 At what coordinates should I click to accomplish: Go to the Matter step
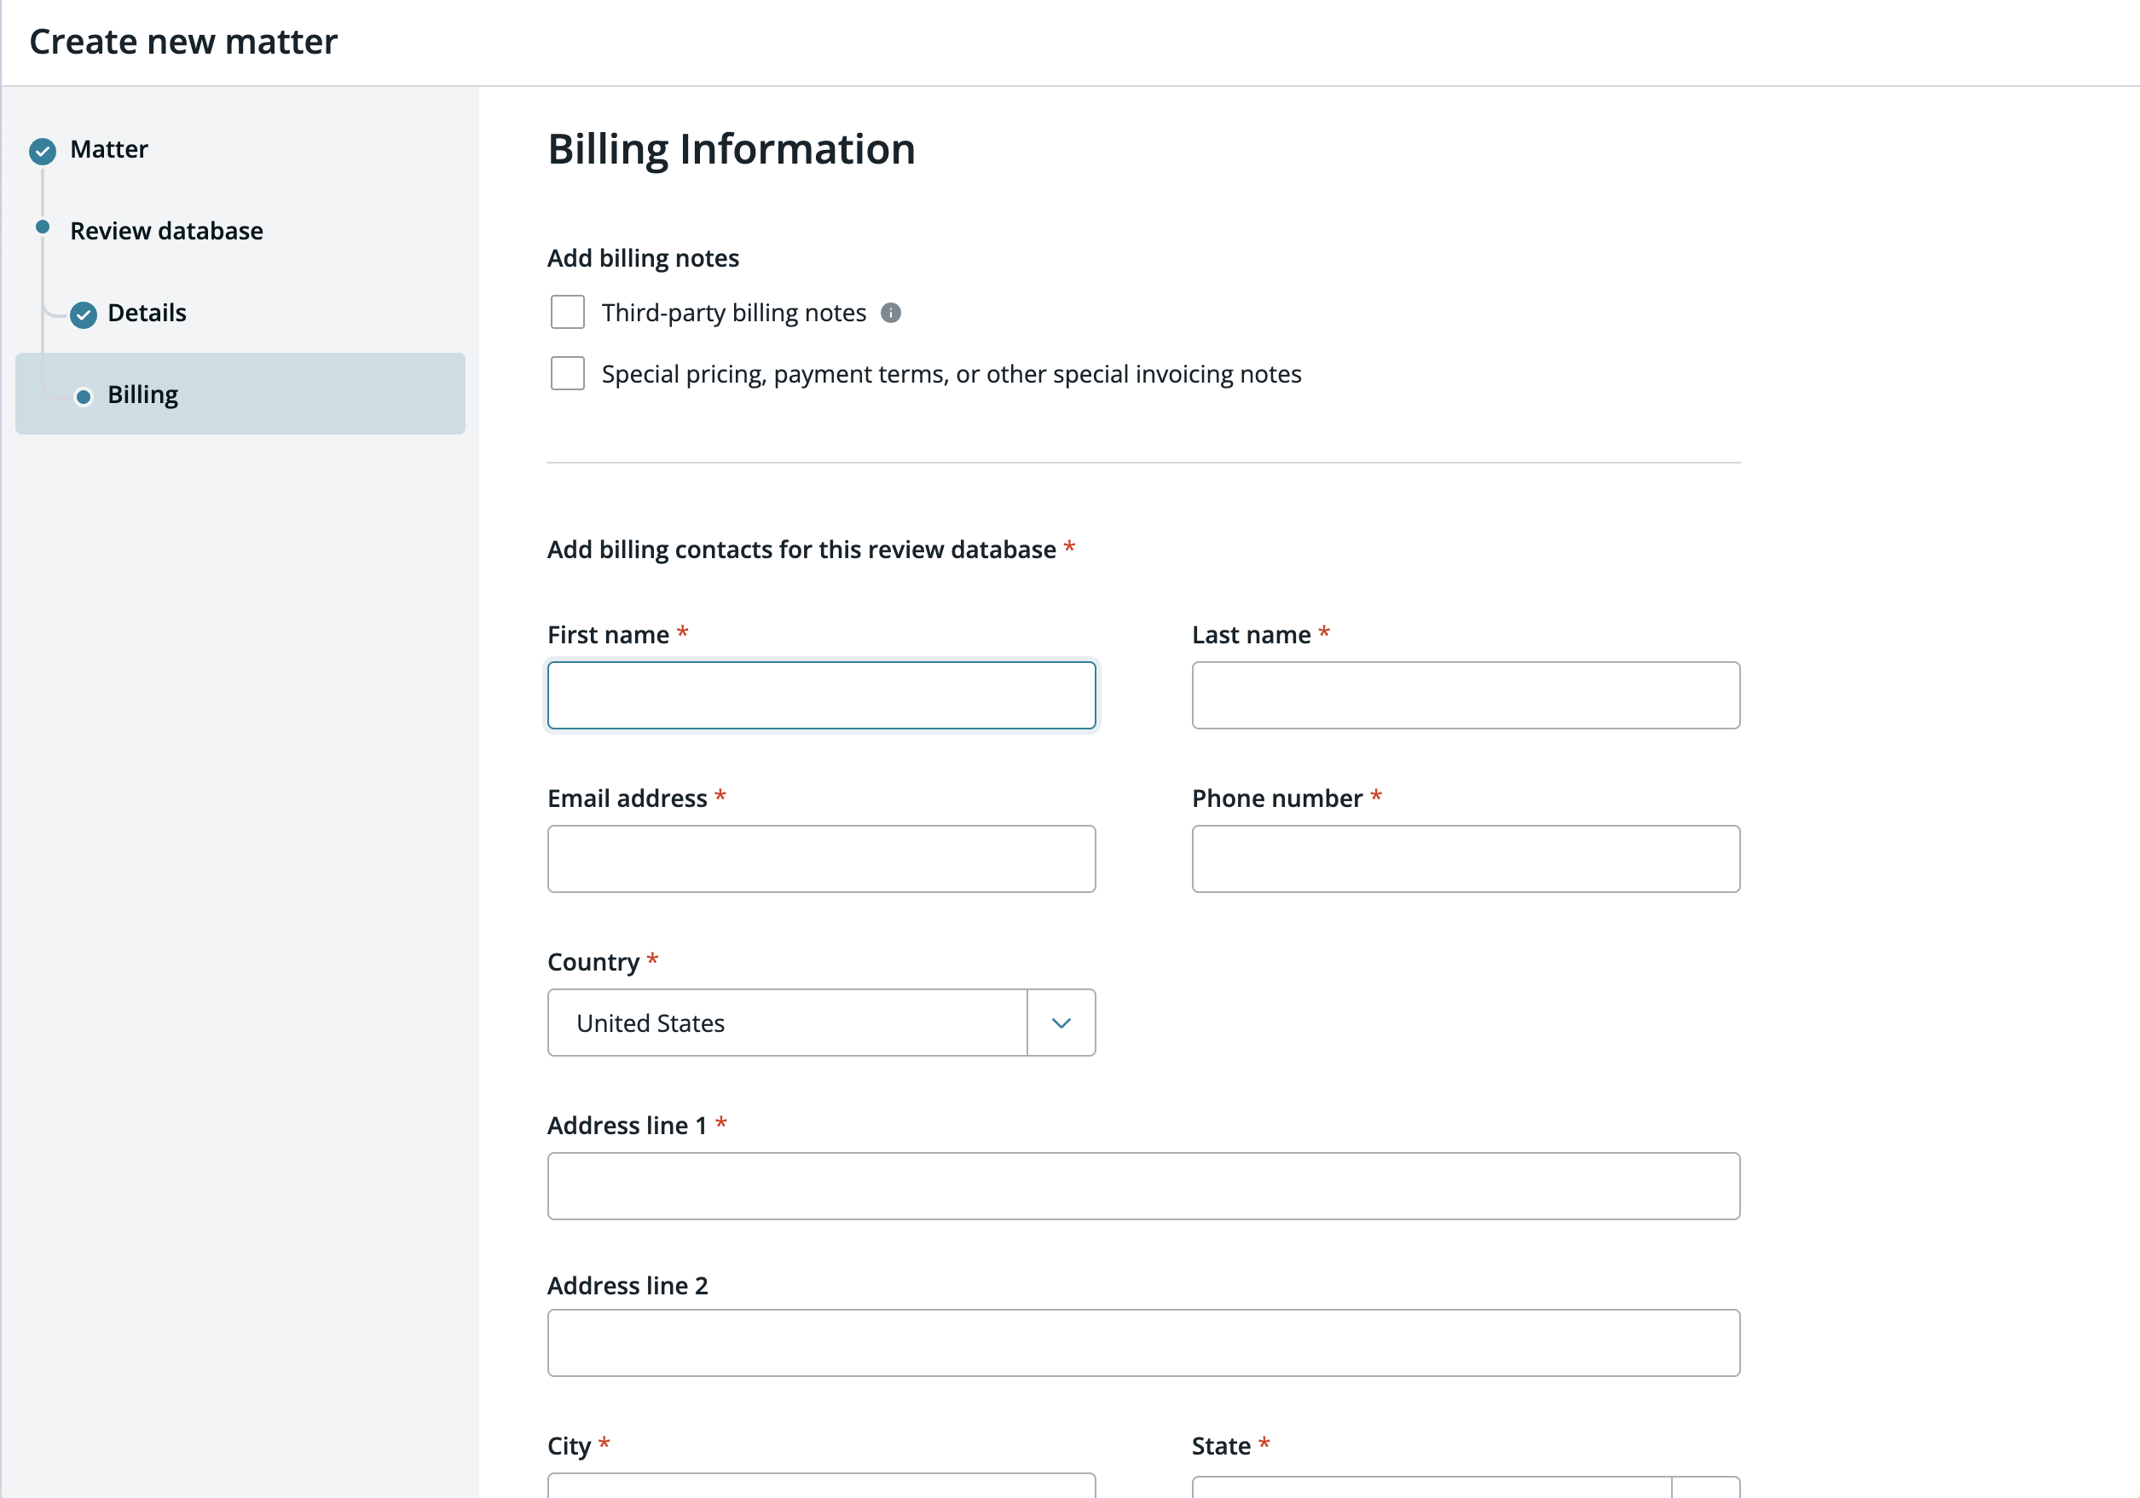pyautogui.click(x=109, y=150)
